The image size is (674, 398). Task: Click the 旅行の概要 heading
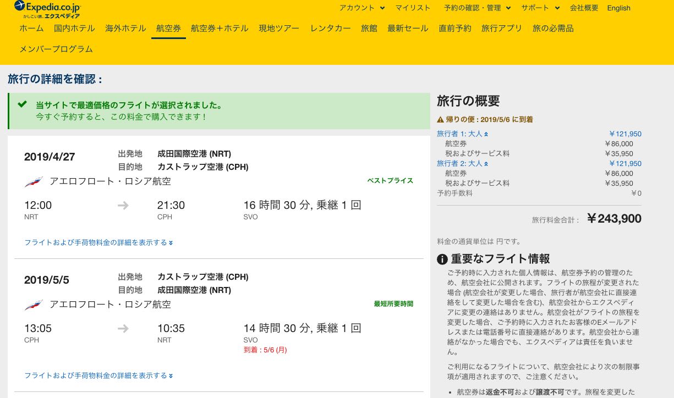pos(468,101)
